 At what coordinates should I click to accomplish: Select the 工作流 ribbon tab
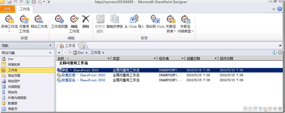(25, 9)
